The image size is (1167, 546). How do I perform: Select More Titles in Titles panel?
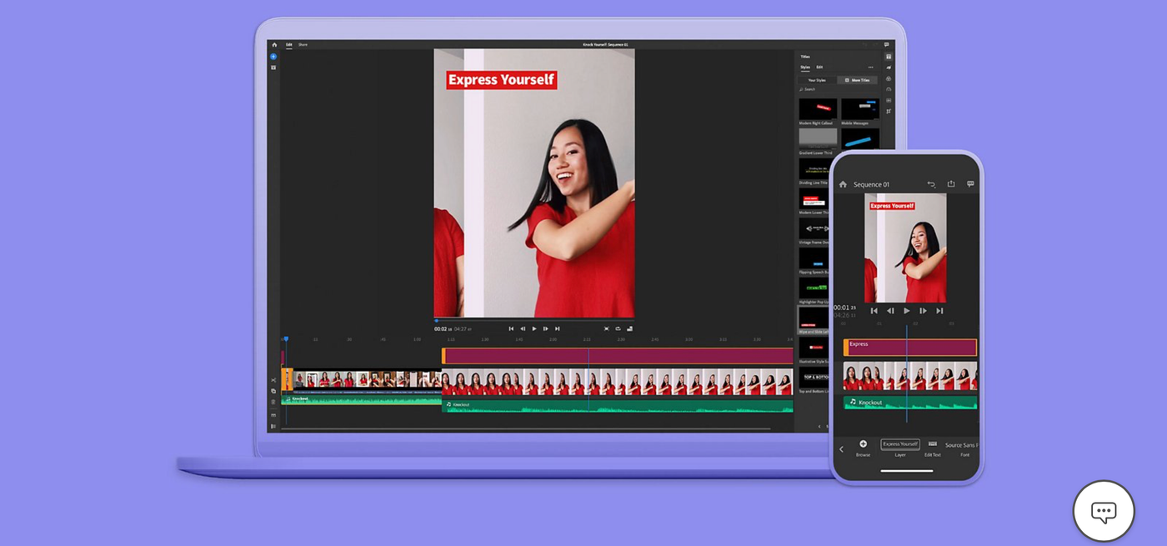pos(857,80)
